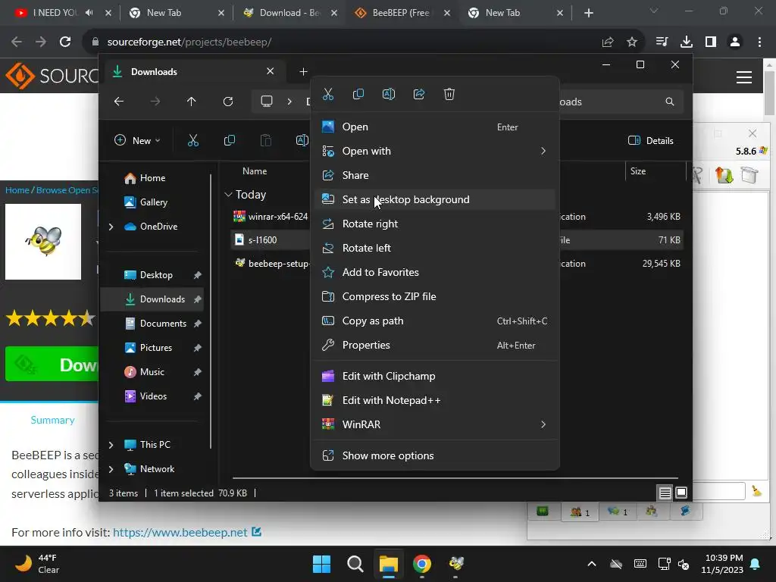The height and width of the screenshot is (582, 776).
Task: Click the Explorer toolbar Paste icon
Action: point(266,140)
